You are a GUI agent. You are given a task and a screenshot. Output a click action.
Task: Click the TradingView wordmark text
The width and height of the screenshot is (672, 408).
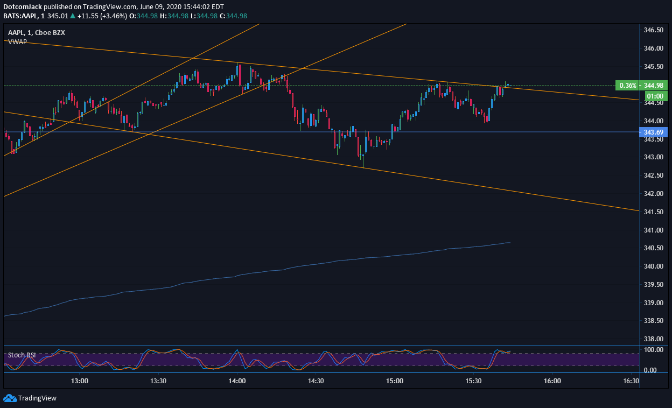pyautogui.click(x=37, y=398)
